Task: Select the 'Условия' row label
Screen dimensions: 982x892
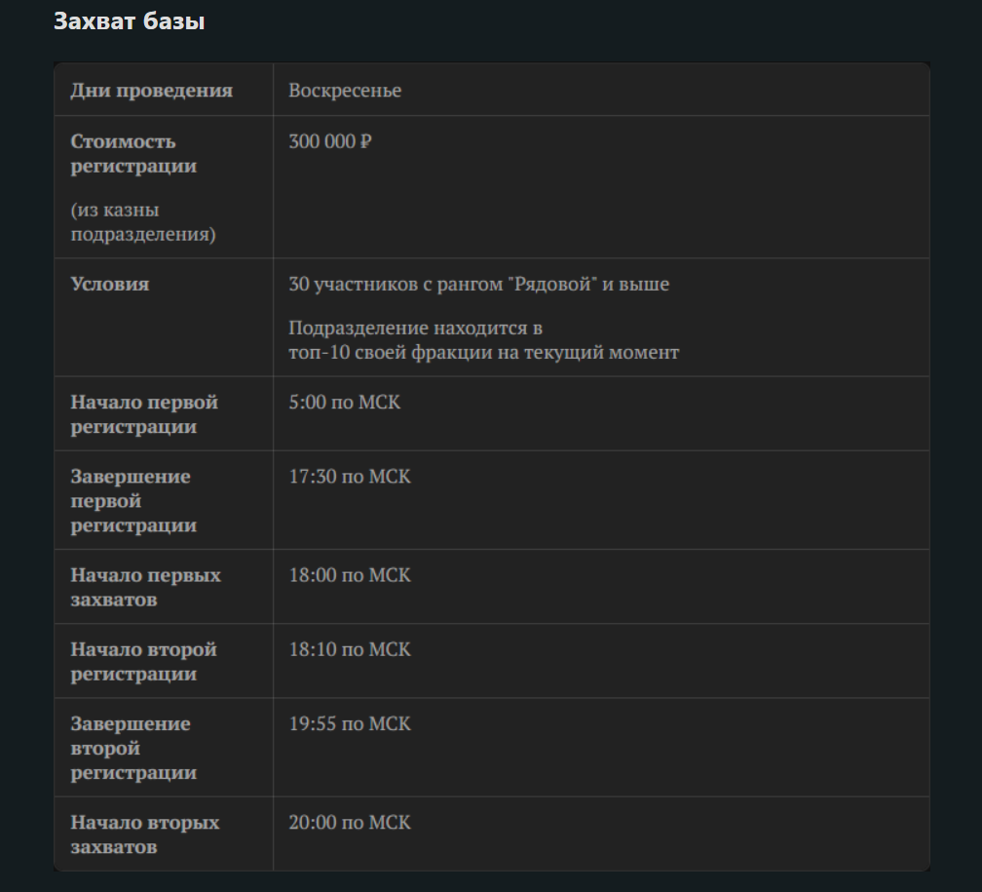Action: [x=109, y=284]
